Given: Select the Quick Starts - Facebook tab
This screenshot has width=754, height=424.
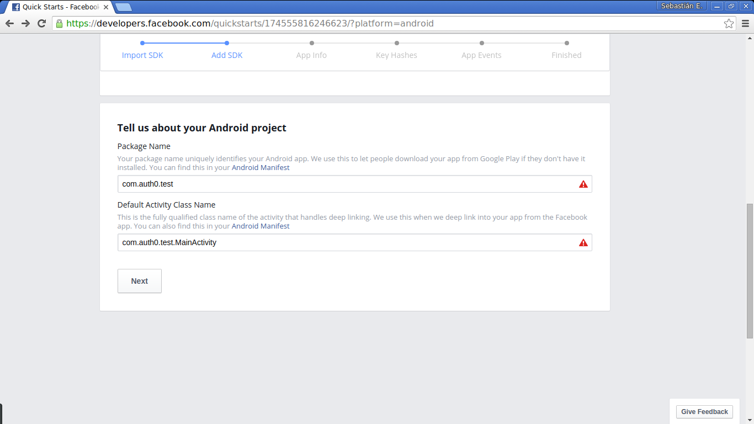Looking at the screenshot, I should pos(61,7).
